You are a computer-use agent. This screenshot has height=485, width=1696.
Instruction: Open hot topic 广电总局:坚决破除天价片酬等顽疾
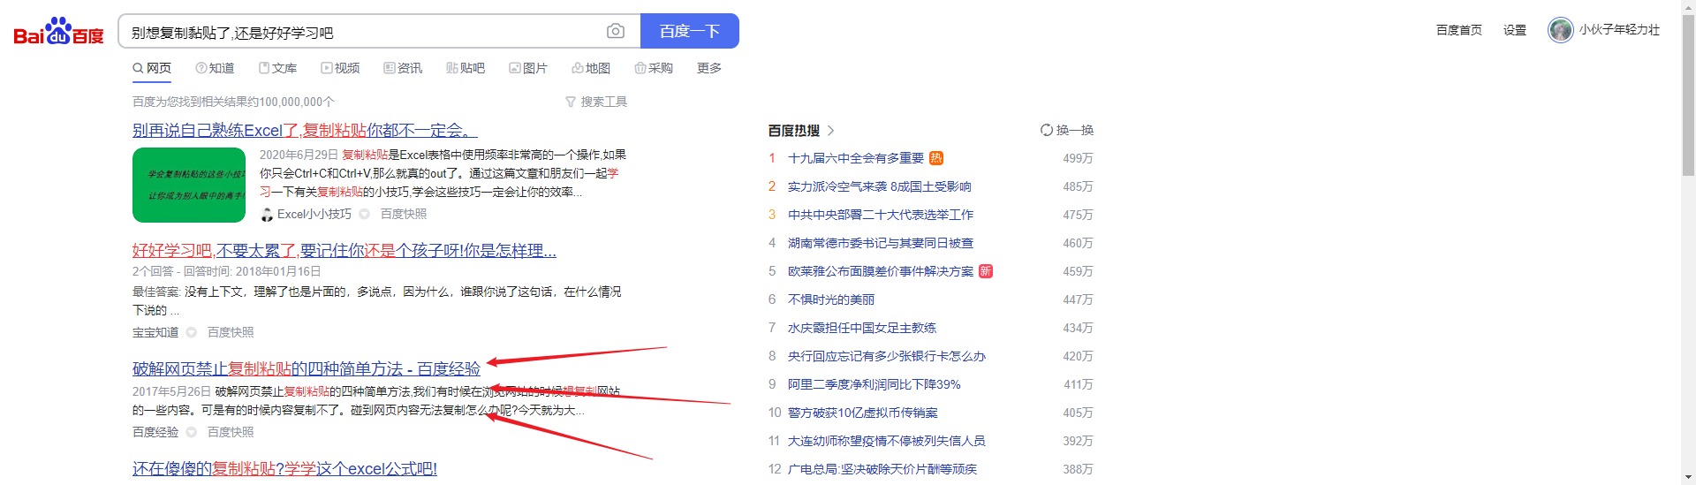[x=882, y=469]
